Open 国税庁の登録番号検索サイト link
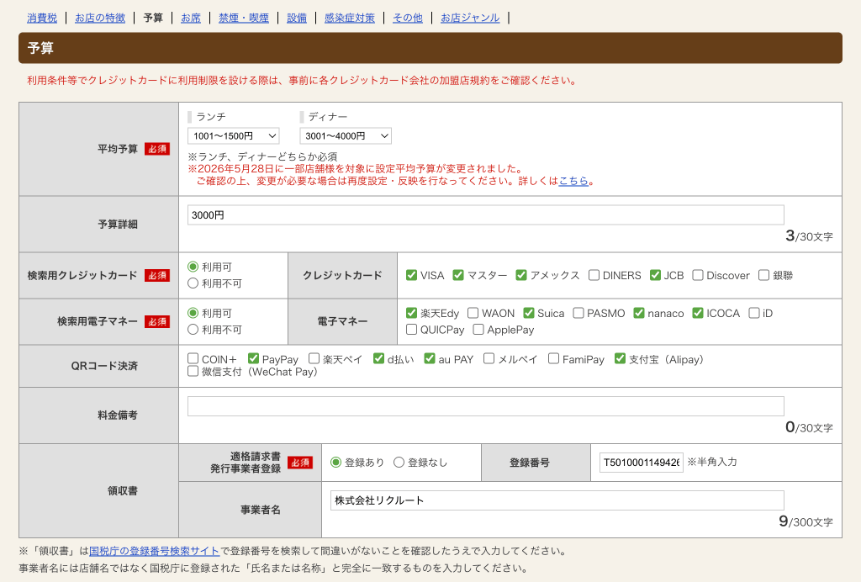861x582 pixels. (x=154, y=551)
